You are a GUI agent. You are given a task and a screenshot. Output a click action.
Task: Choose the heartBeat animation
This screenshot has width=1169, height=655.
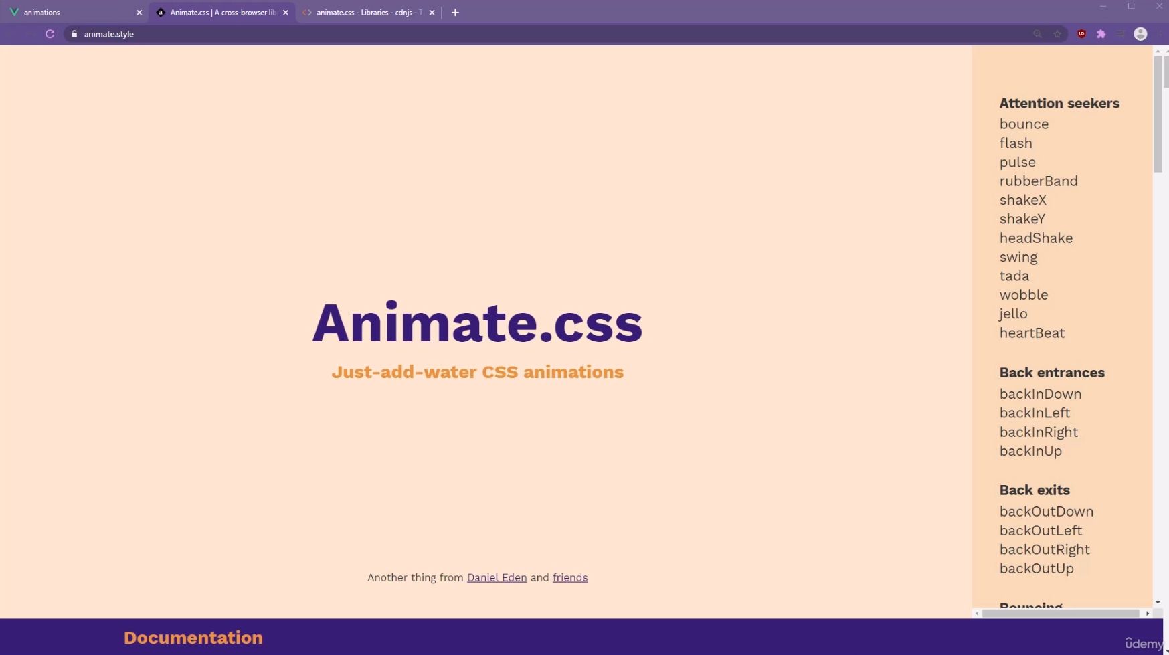tap(1032, 333)
